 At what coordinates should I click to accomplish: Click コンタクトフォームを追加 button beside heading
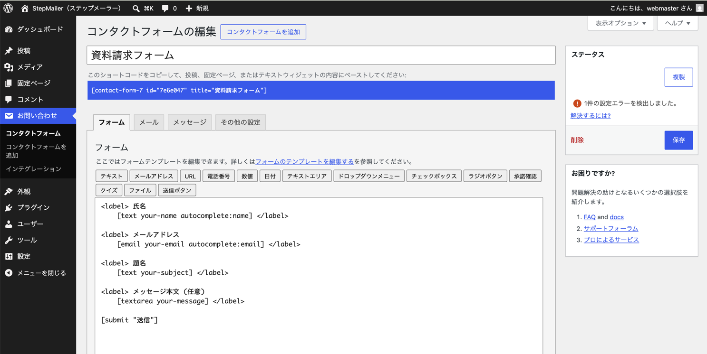tap(263, 32)
